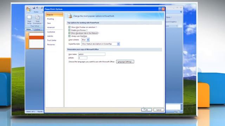
Task: Click info icon beside Show Developer tab option
Action: point(98,33)
